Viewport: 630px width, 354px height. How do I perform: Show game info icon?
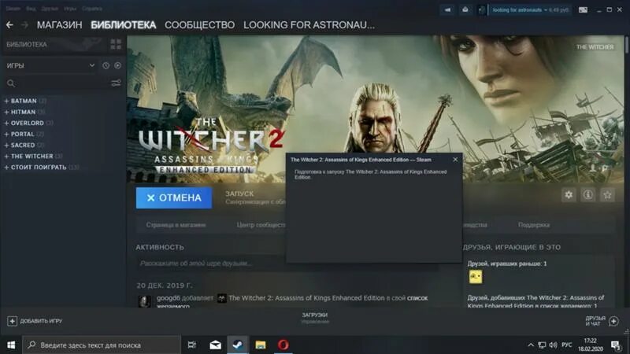click(x=587, y=195)
